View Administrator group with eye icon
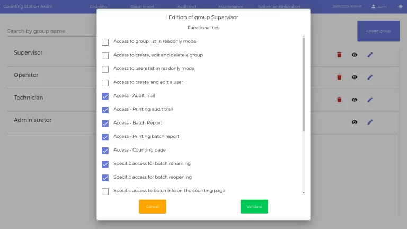This screenshot has height=229, width=407. [x=355, y=122]
